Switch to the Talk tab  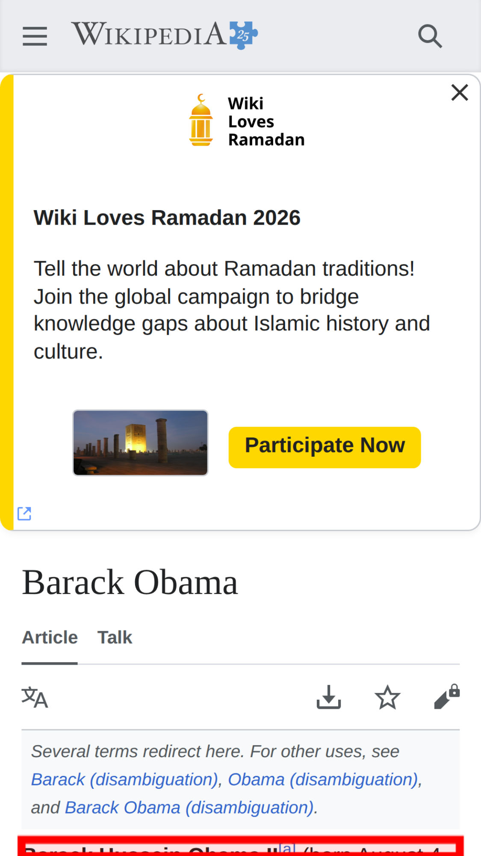click(115, 637)
